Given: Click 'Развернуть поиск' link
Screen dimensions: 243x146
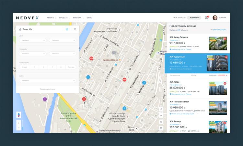Looking at the screenshot, I should tap(48, 89).
